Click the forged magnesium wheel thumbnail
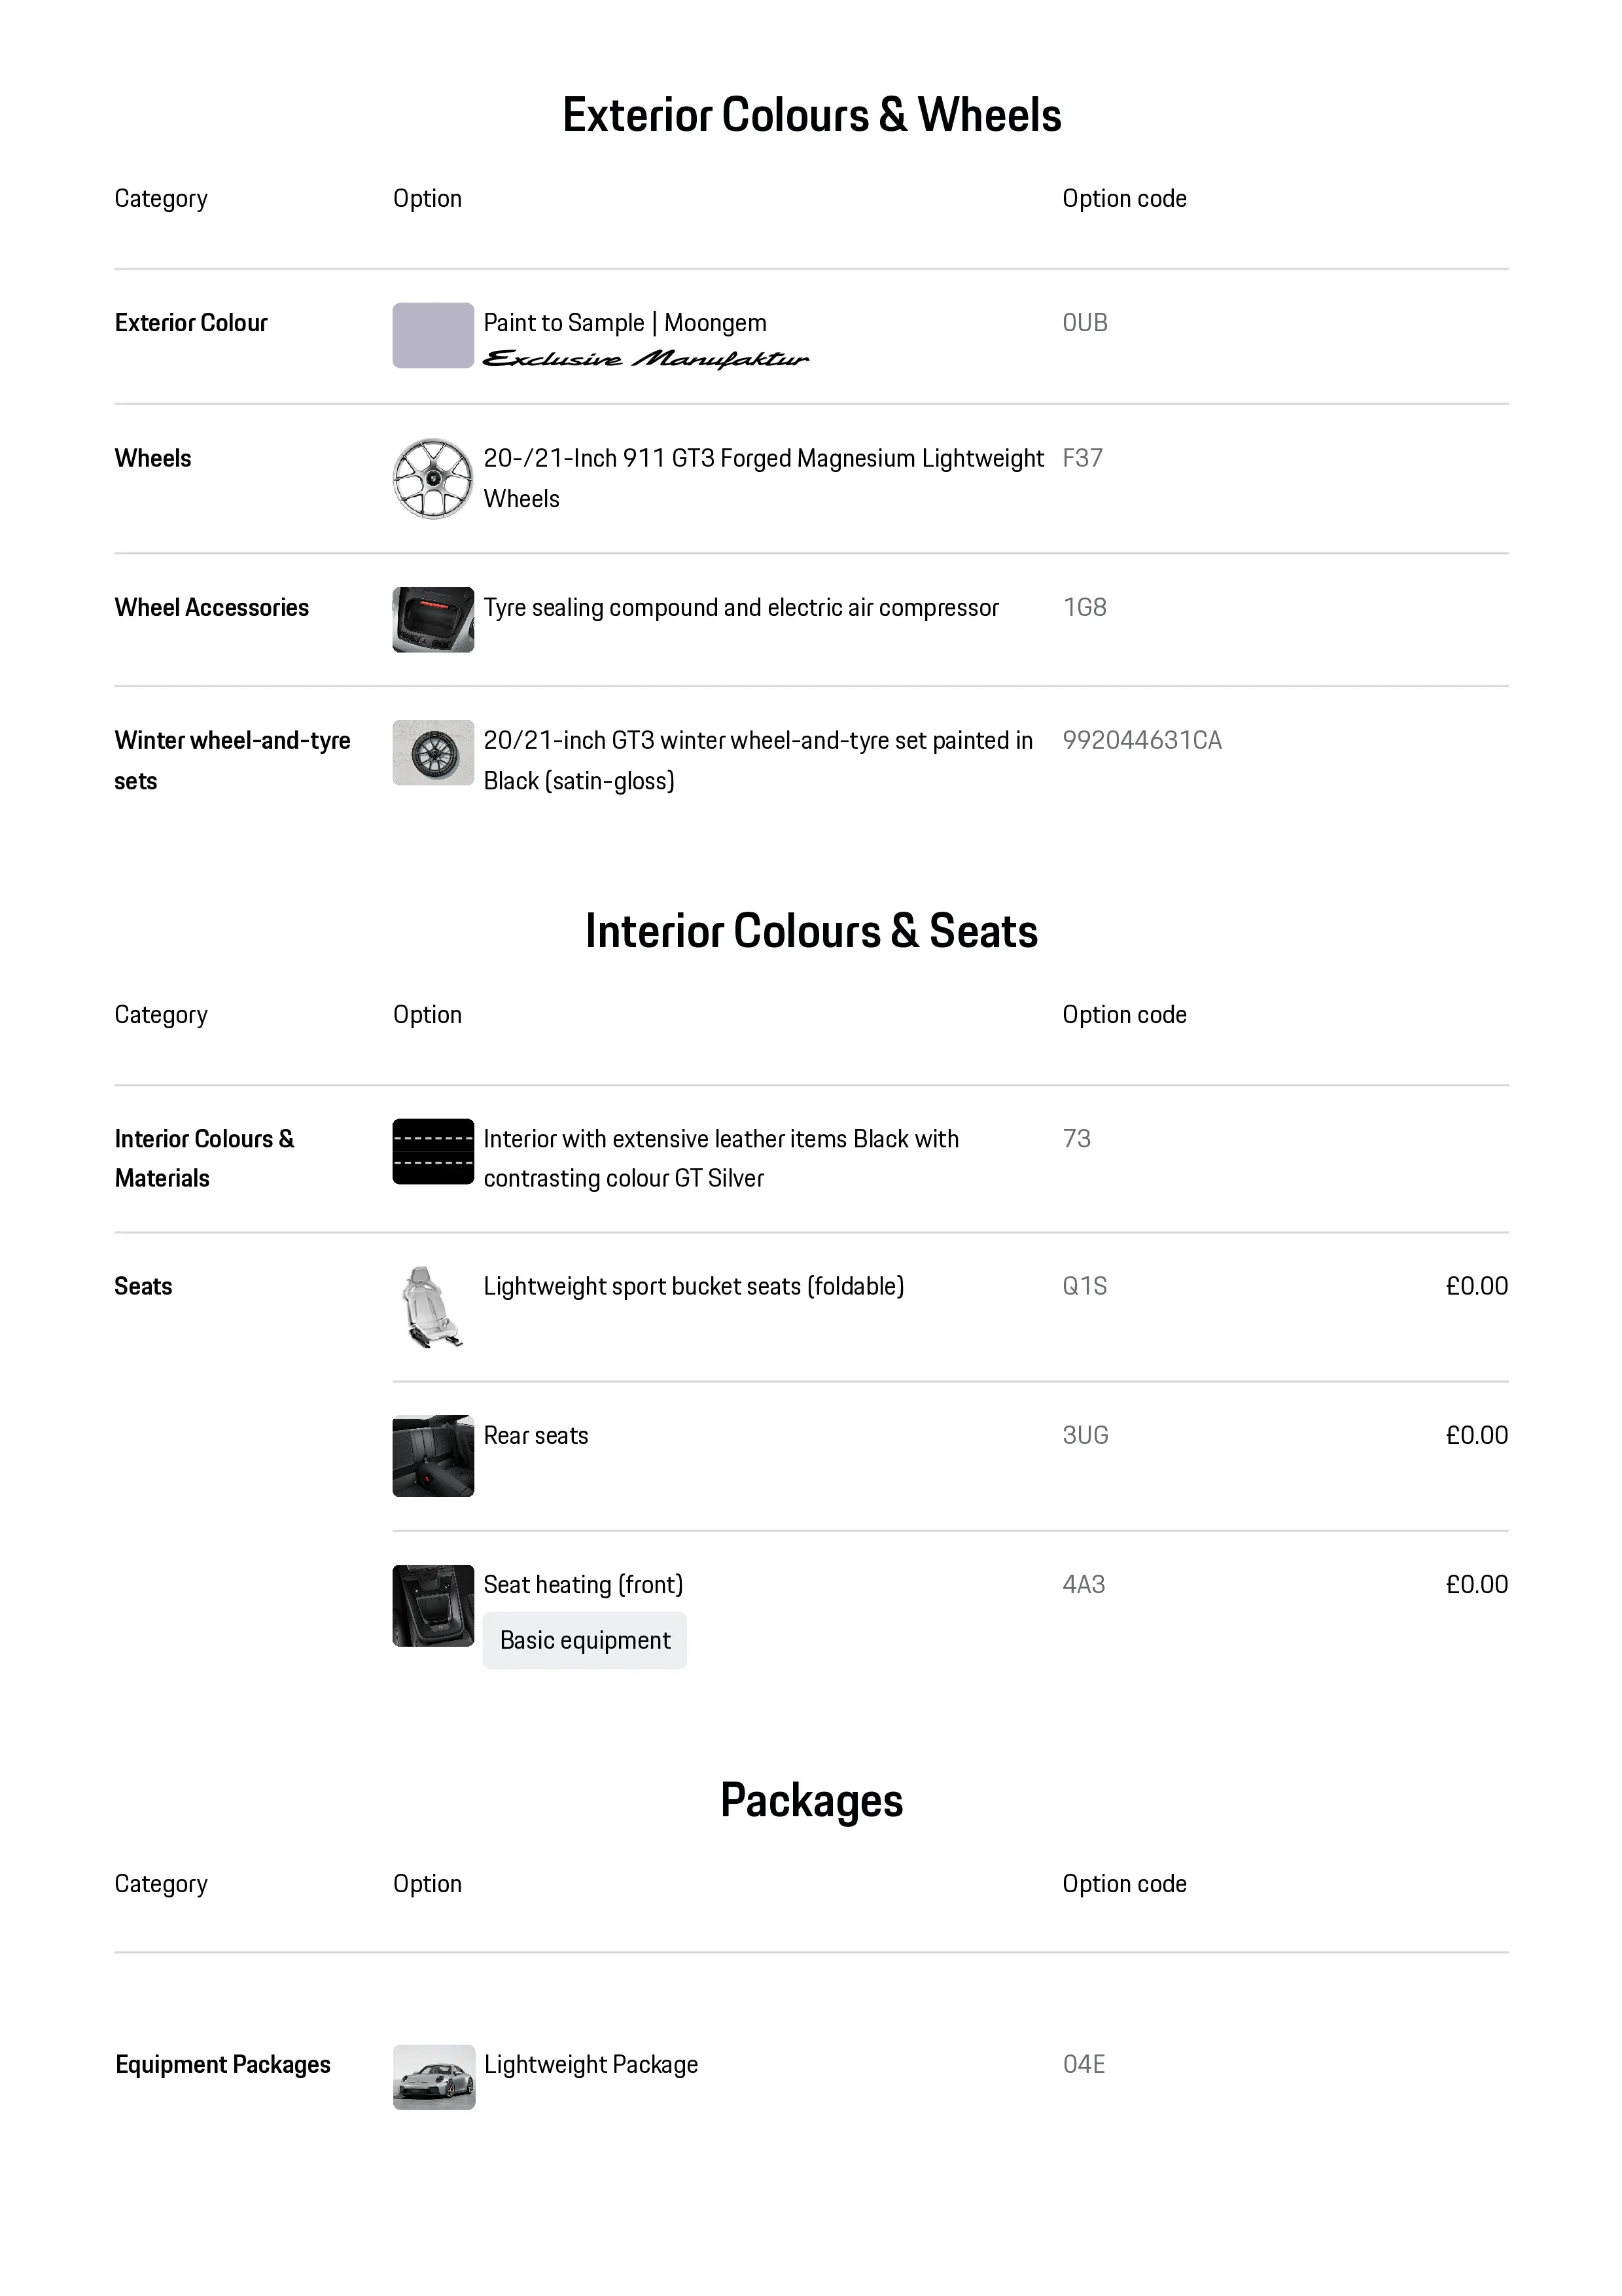The height and width of the screenshot is (2296, 1622). coord(432,479)
